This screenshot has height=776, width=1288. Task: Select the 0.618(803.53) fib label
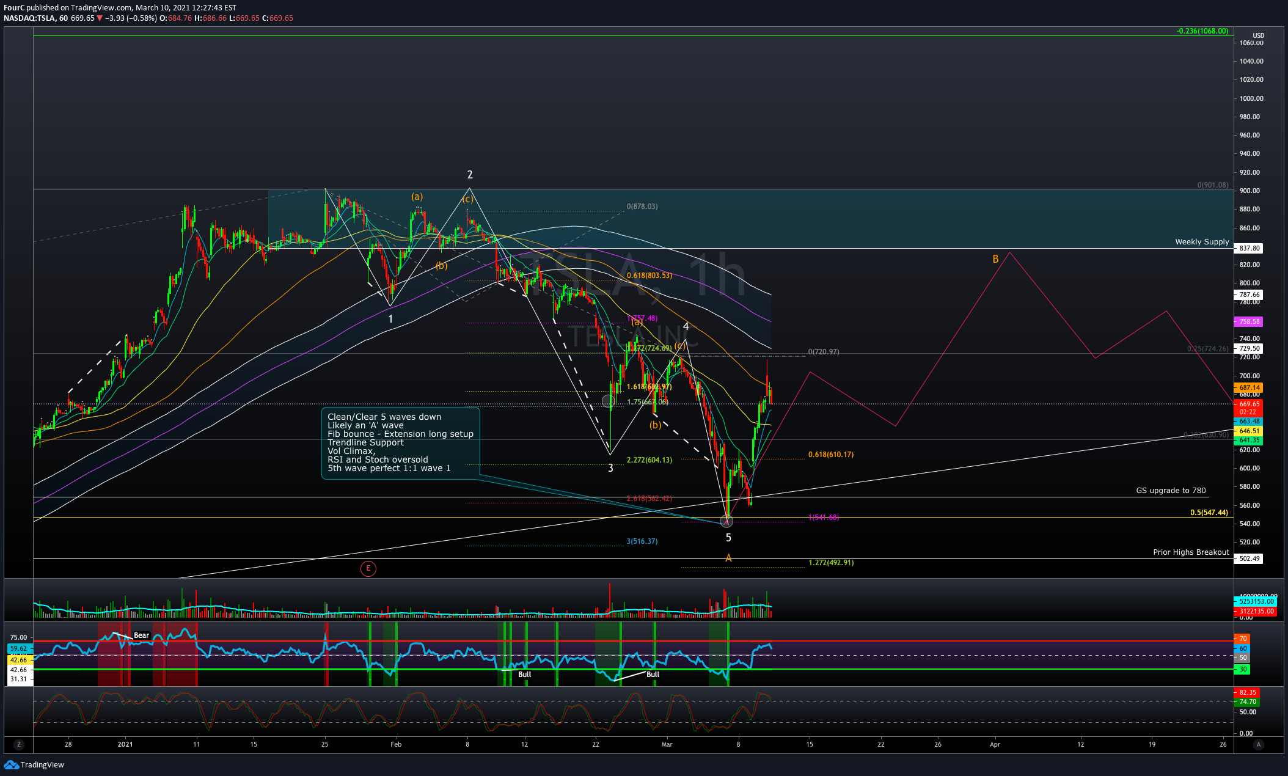[x=649, y=276]
